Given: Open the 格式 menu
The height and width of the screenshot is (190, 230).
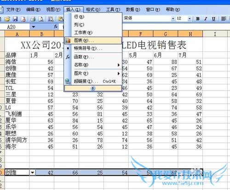Looking at the screenshot, I should 93,10.
